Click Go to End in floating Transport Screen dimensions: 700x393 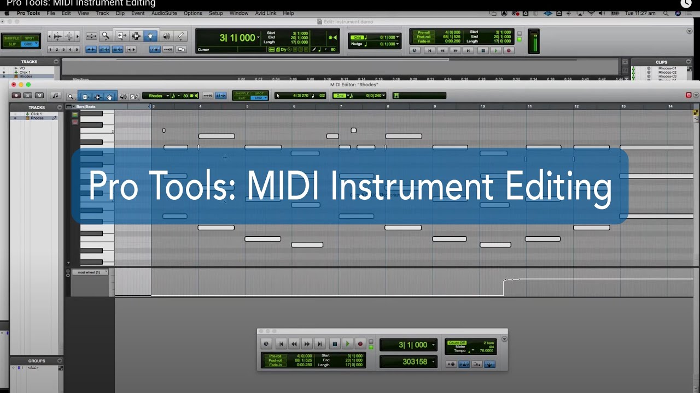tap(320, 344)
